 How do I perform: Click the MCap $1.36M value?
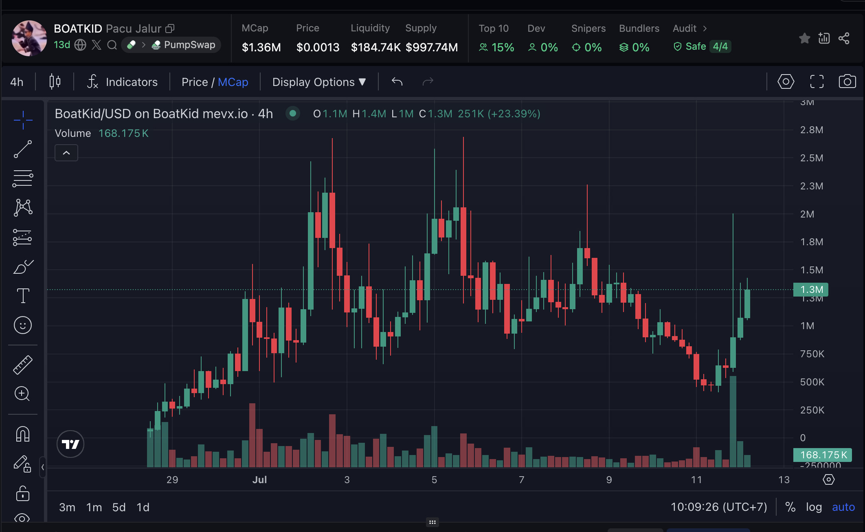261,48
